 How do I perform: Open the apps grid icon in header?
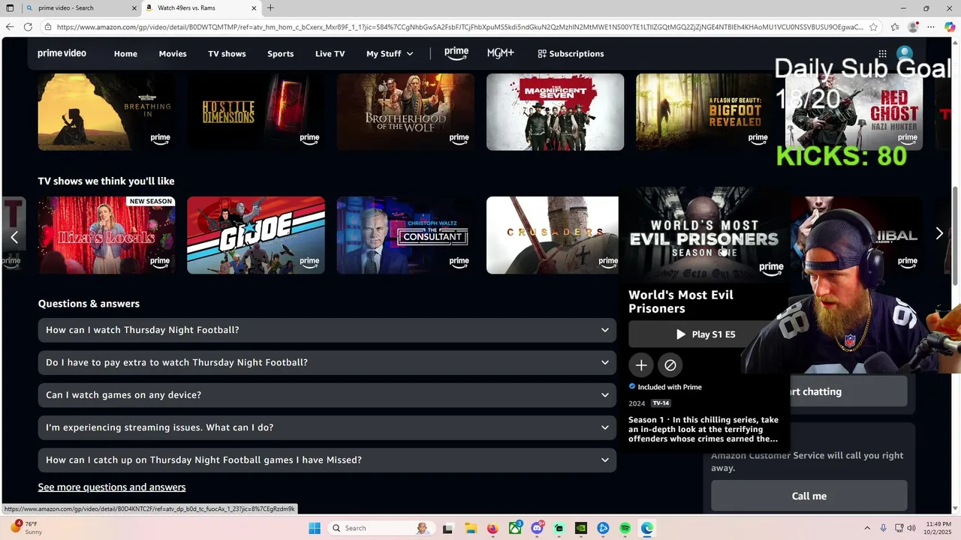pos(882,53)
